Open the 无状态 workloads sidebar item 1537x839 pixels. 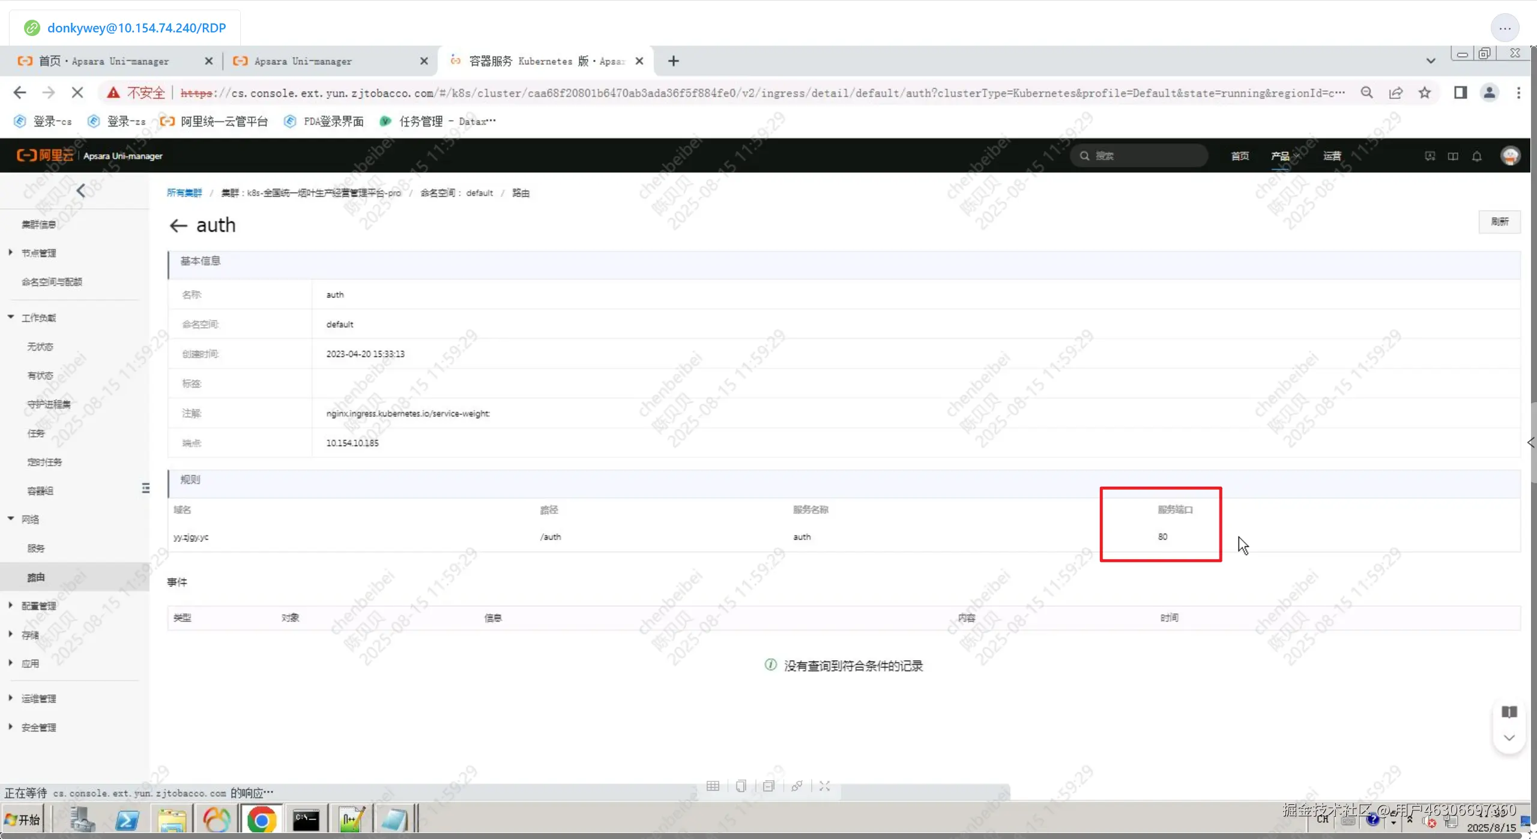click(40, 347)
